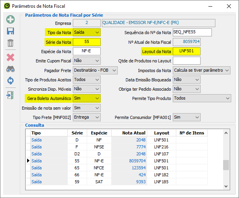Click the app logo icon in title bar

click(6, 6)
